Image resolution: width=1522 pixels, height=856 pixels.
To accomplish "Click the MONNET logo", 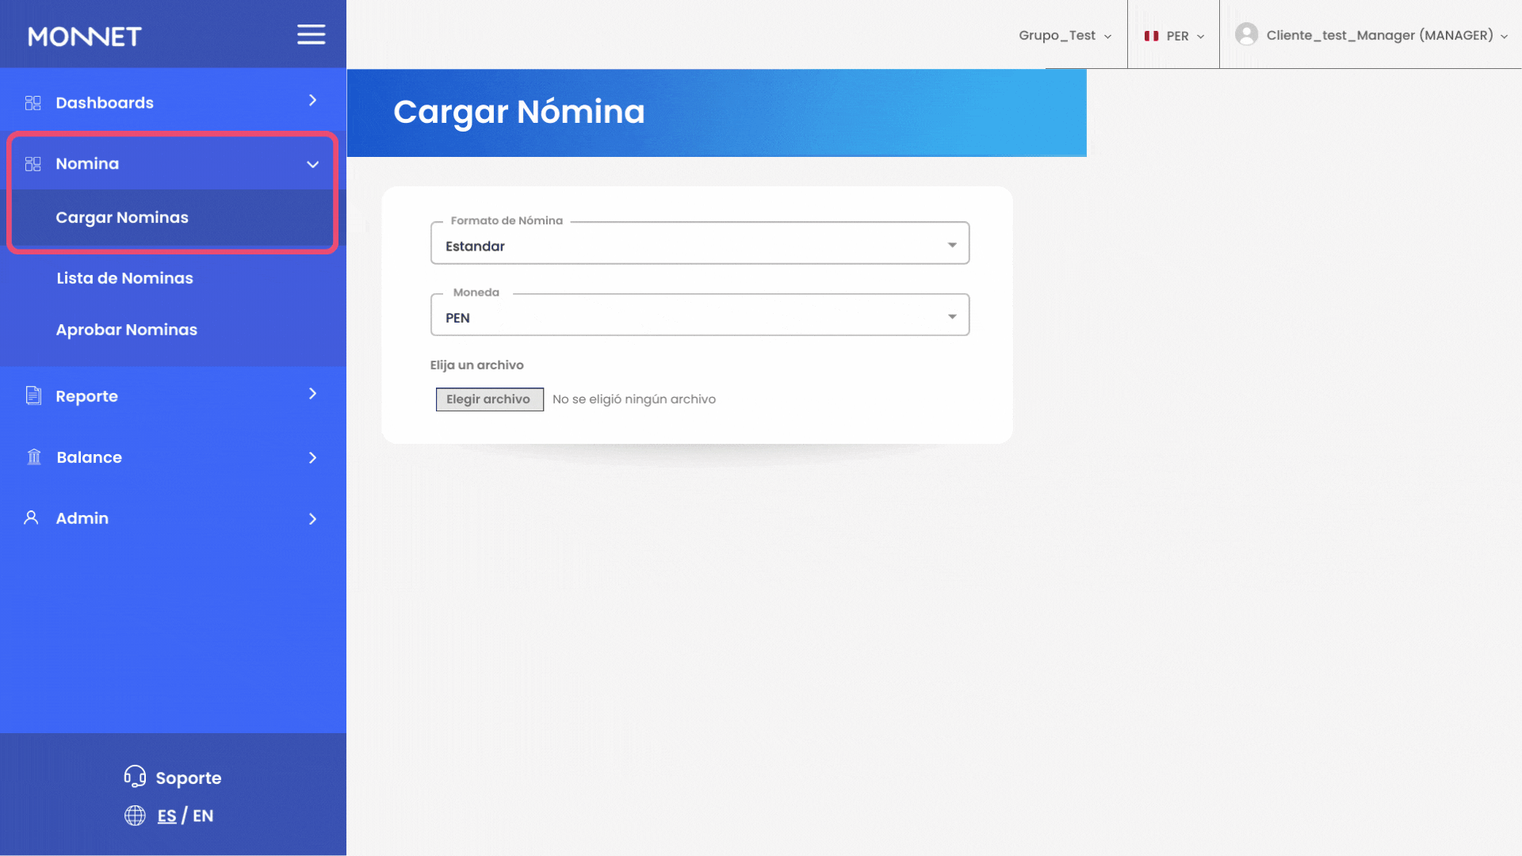I will [x=84, y=36].
